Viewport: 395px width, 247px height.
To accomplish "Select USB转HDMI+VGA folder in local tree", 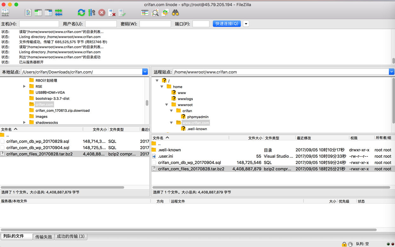I will pos(50,92).
